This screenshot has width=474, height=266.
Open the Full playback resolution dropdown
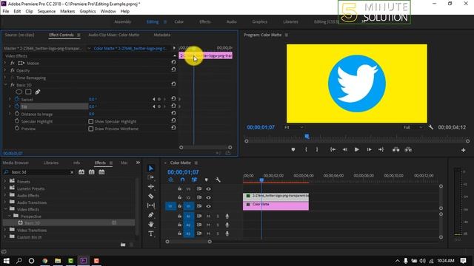click(413, 127)
